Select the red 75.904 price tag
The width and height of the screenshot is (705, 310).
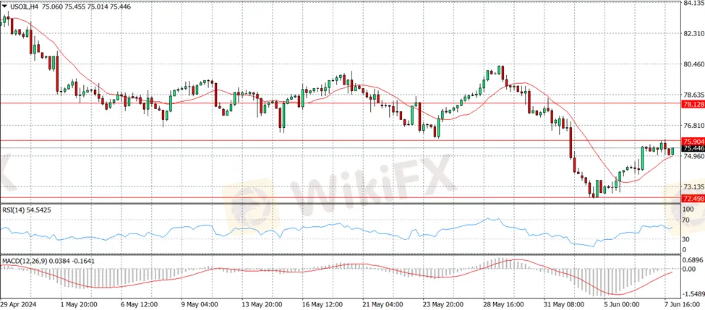(693, 141)
